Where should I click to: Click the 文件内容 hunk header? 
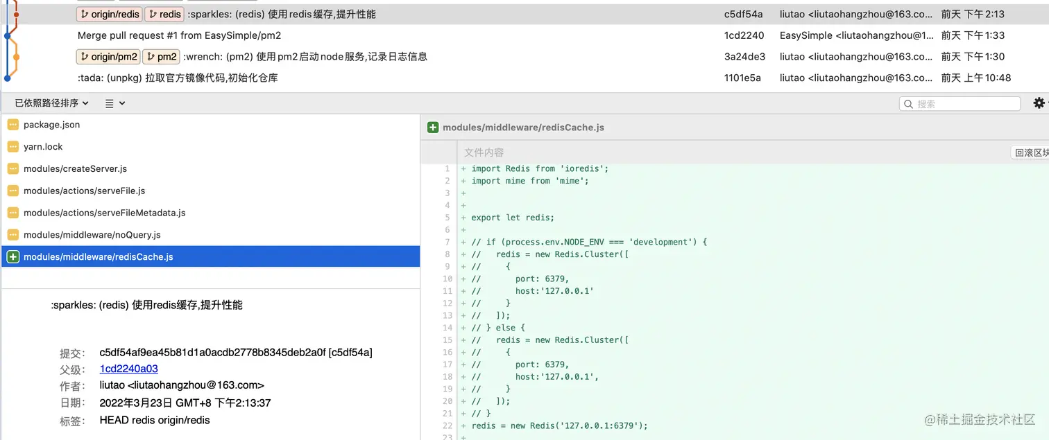[484, 152]
